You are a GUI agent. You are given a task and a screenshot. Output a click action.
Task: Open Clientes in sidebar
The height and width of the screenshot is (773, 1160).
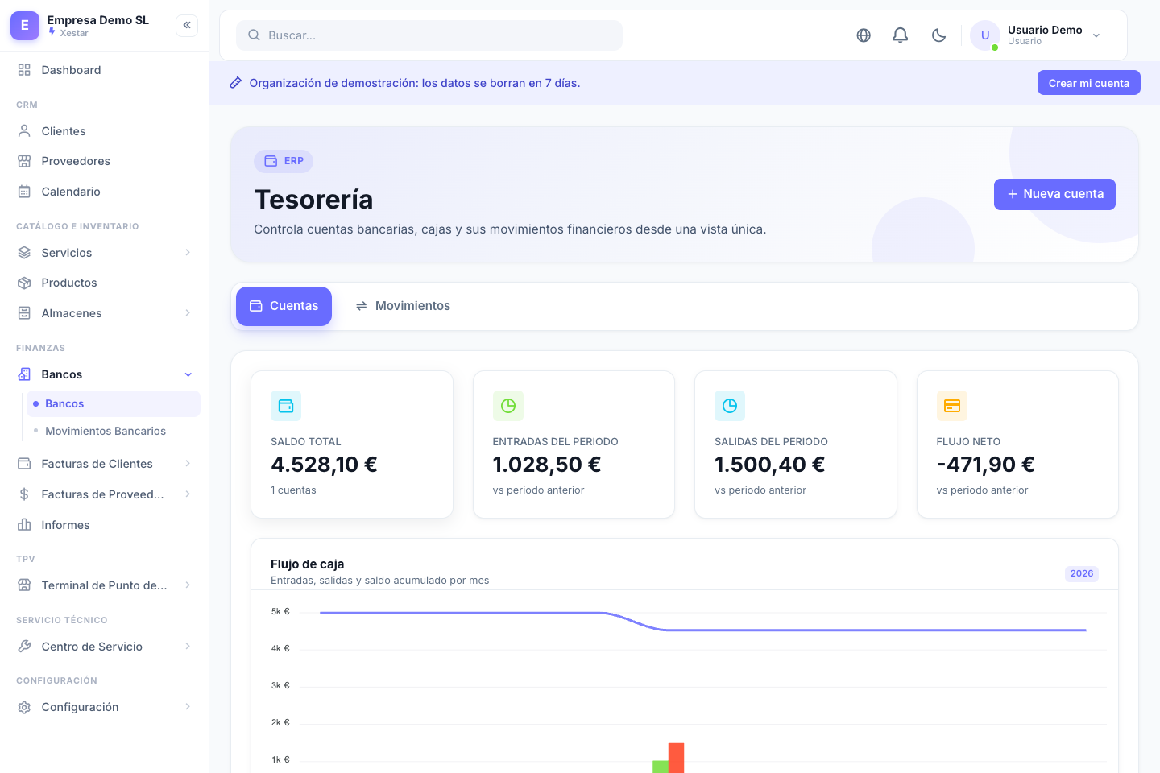pos(105,131)
